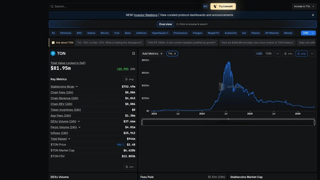This screenshot has width=320, height=180.
Task: Click the left chart range slider handle
Action: (142, 122)
